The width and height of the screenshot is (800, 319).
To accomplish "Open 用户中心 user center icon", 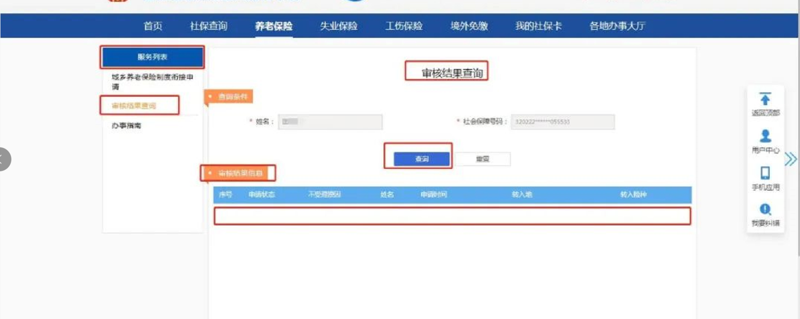I will (x=765, y=136).
